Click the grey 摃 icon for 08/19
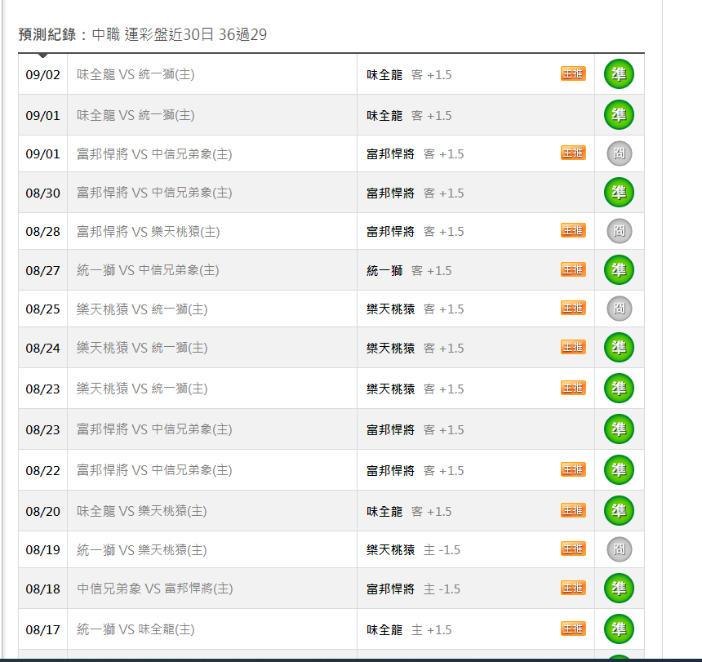 point(620,549)
